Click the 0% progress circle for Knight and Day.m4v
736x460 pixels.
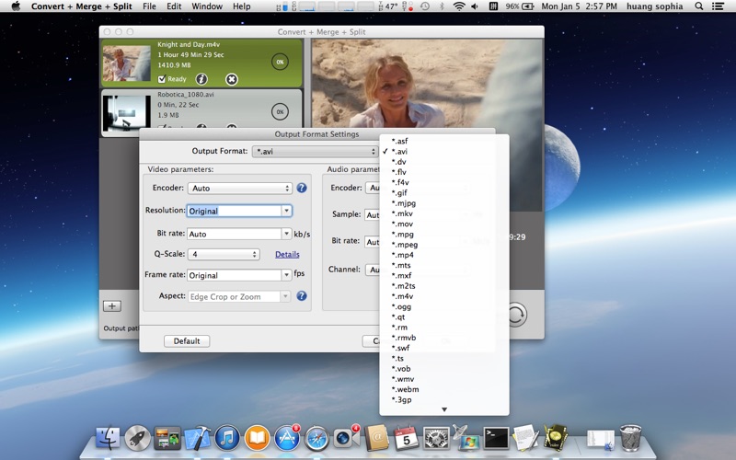(x=281, y=62)
